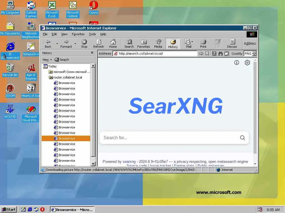Select the Microsoft Outlook desktop icon

(73, 9)
